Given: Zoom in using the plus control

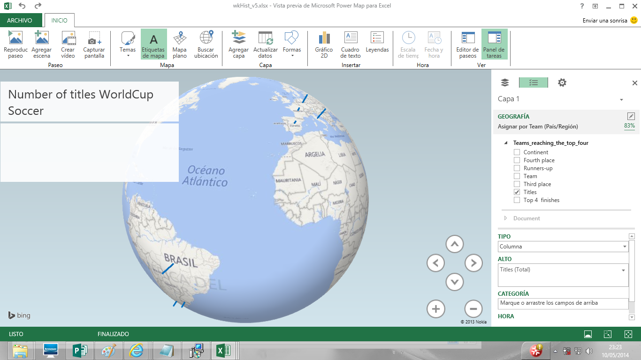Looking at the screenshot, I should (435, 309).
